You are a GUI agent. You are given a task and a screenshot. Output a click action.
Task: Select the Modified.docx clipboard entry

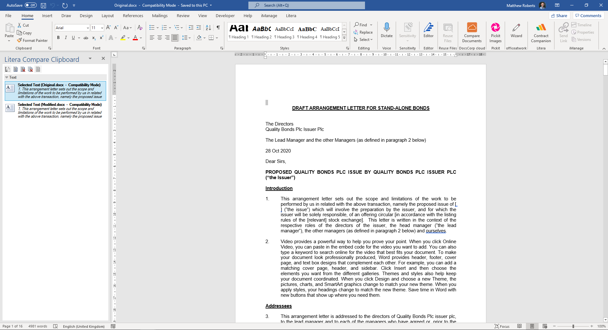point(55,110)
